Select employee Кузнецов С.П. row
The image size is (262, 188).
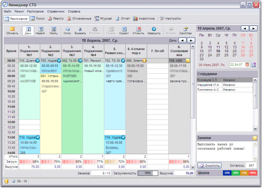224,80
